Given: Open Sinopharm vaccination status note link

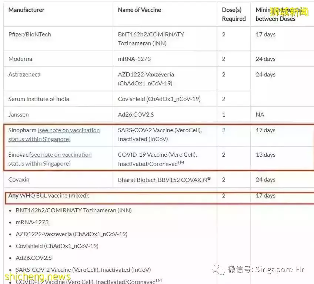Looking at the screenshot, I should coord(54,135).
